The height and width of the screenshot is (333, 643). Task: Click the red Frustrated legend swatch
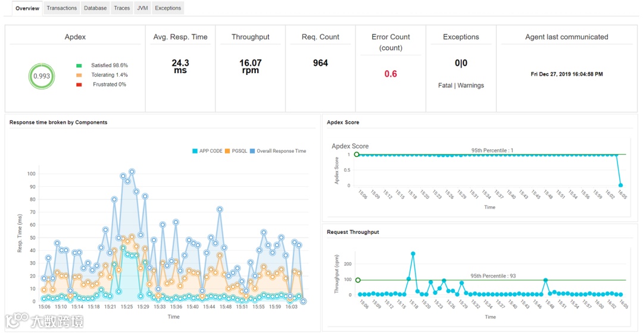click(x=79, y=84)
